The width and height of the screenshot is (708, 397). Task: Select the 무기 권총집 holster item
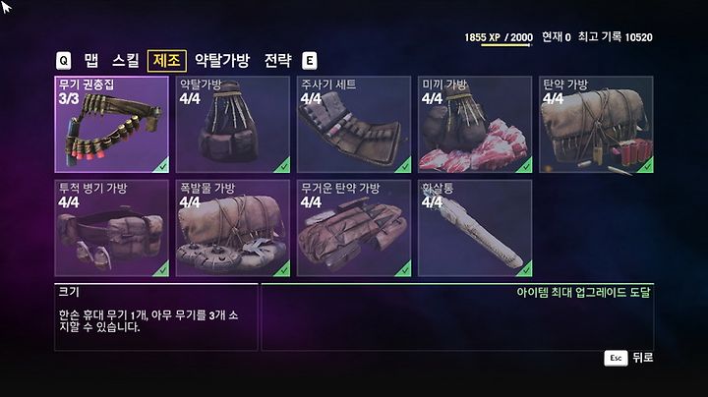(111, 125)
